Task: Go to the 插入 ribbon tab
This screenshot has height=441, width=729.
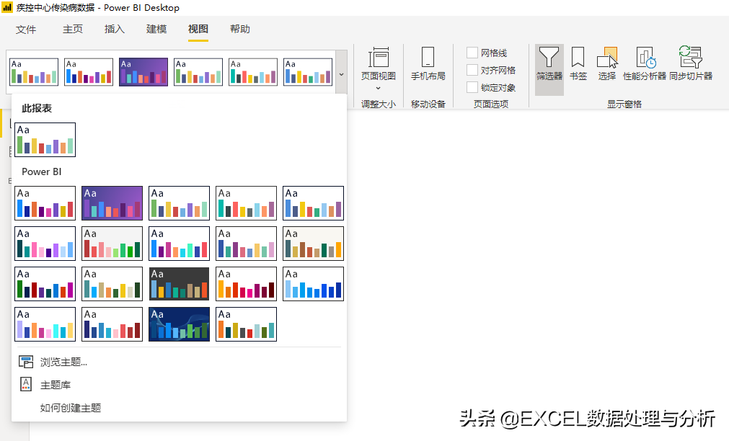Action: tap(115, 29)
